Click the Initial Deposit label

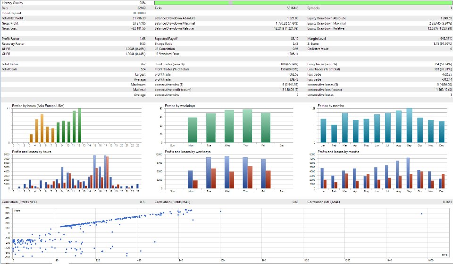coord(11,13)
